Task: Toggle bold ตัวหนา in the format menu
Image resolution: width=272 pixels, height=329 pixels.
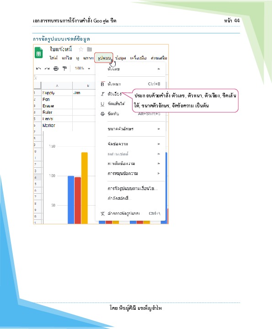Action: [x=131, y=84]
